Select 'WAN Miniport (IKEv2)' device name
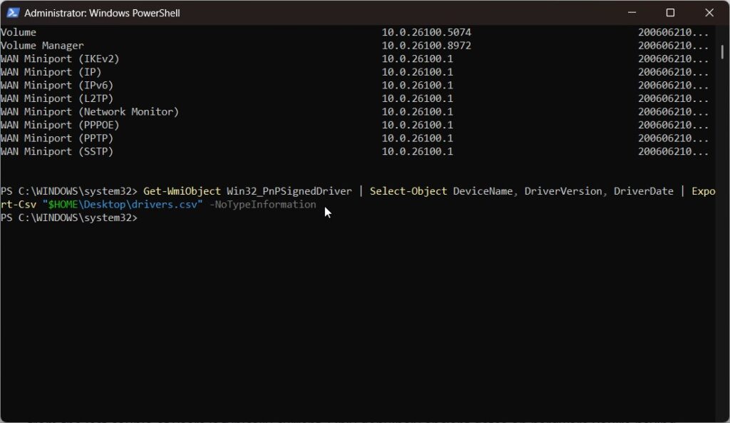 (x=60, y=58)
